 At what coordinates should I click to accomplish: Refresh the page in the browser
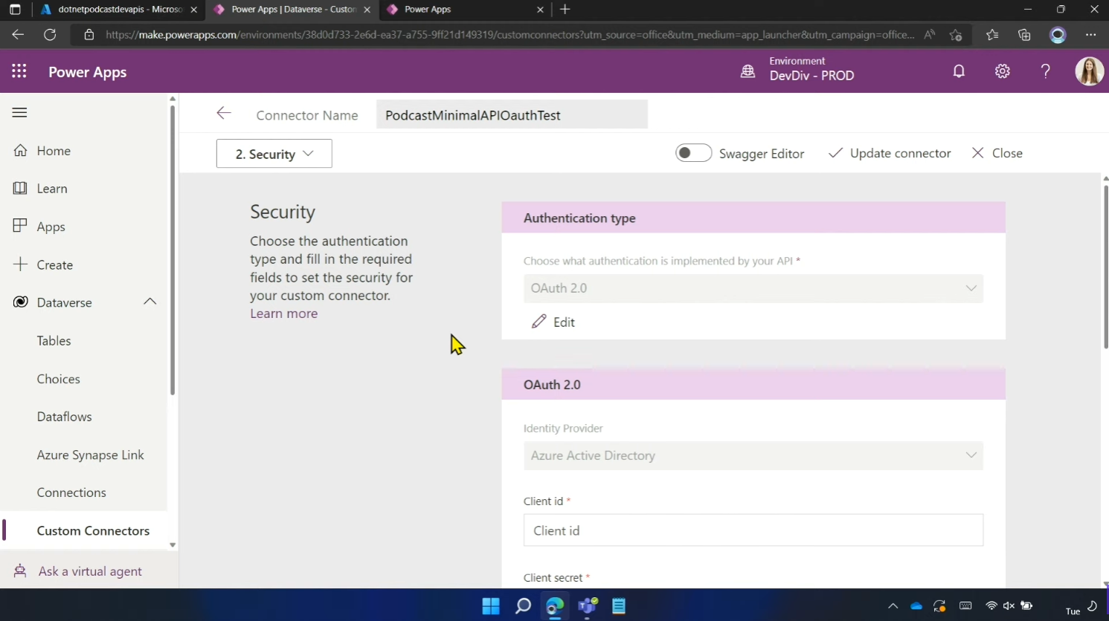click(x=50, y=34)
